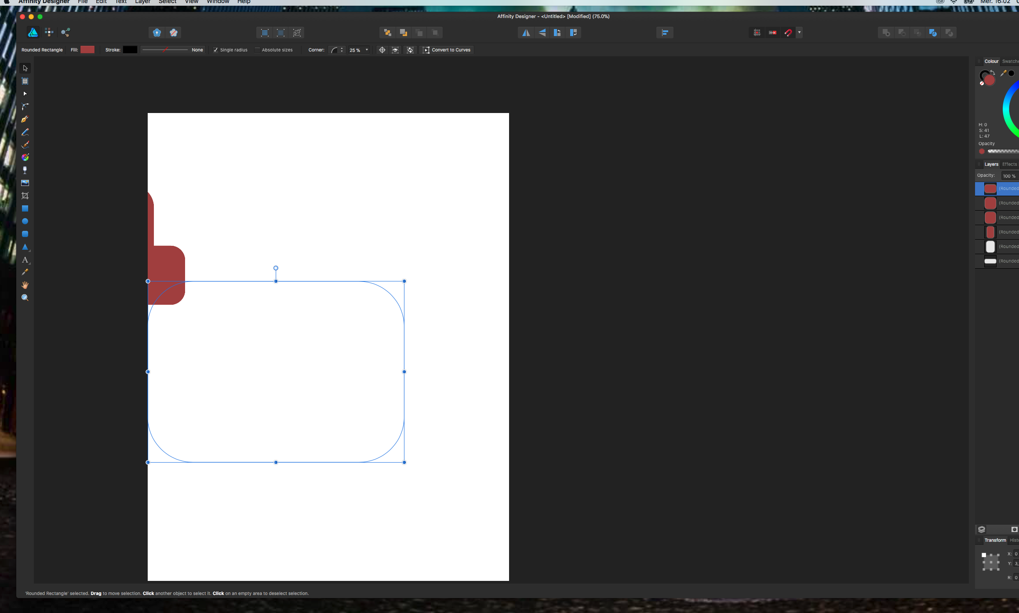The width and height of the screenshot is (1019, 613).
Task: Toggle the Single radius checkbox
Action: coord(215,50)
